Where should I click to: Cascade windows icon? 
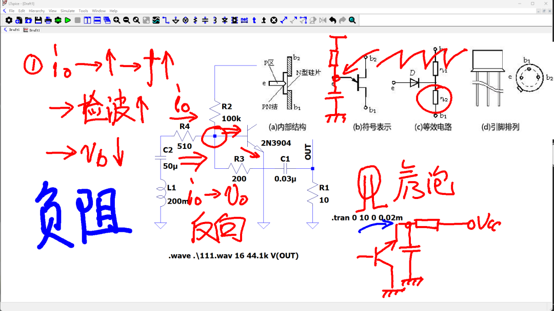[x=107, y=20]
